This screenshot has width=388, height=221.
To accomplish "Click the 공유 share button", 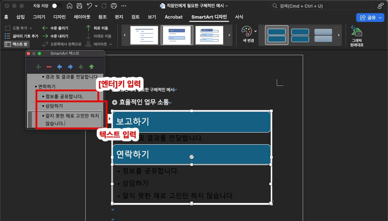I will tap(370, 18).
